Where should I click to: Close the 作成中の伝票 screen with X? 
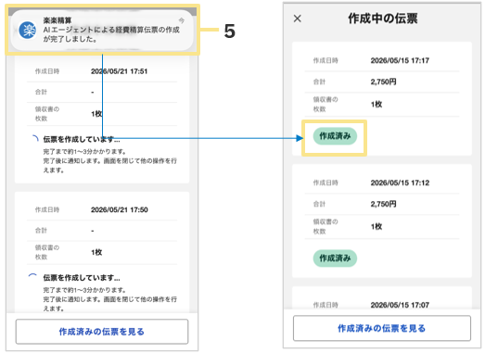pos(298,19)
